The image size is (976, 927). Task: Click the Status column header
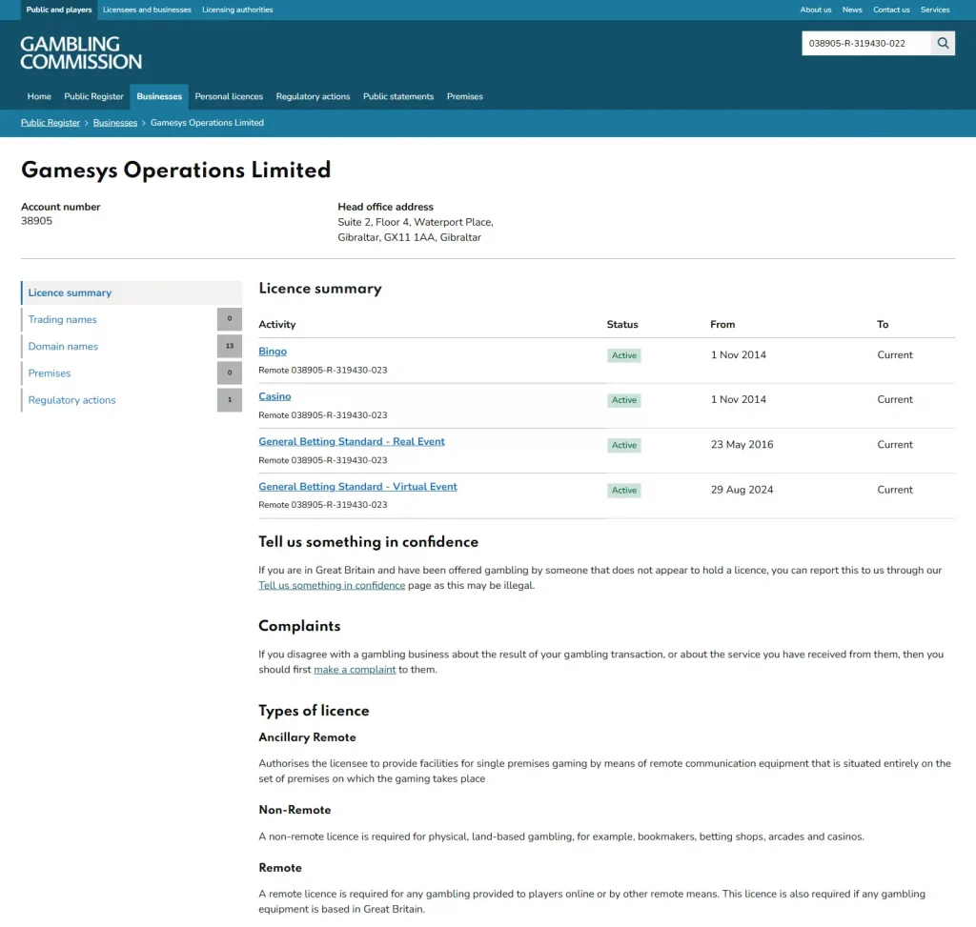(x=622, y=324)
